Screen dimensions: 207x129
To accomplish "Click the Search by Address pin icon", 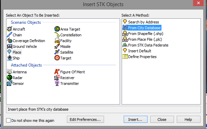I will [125, 22].
